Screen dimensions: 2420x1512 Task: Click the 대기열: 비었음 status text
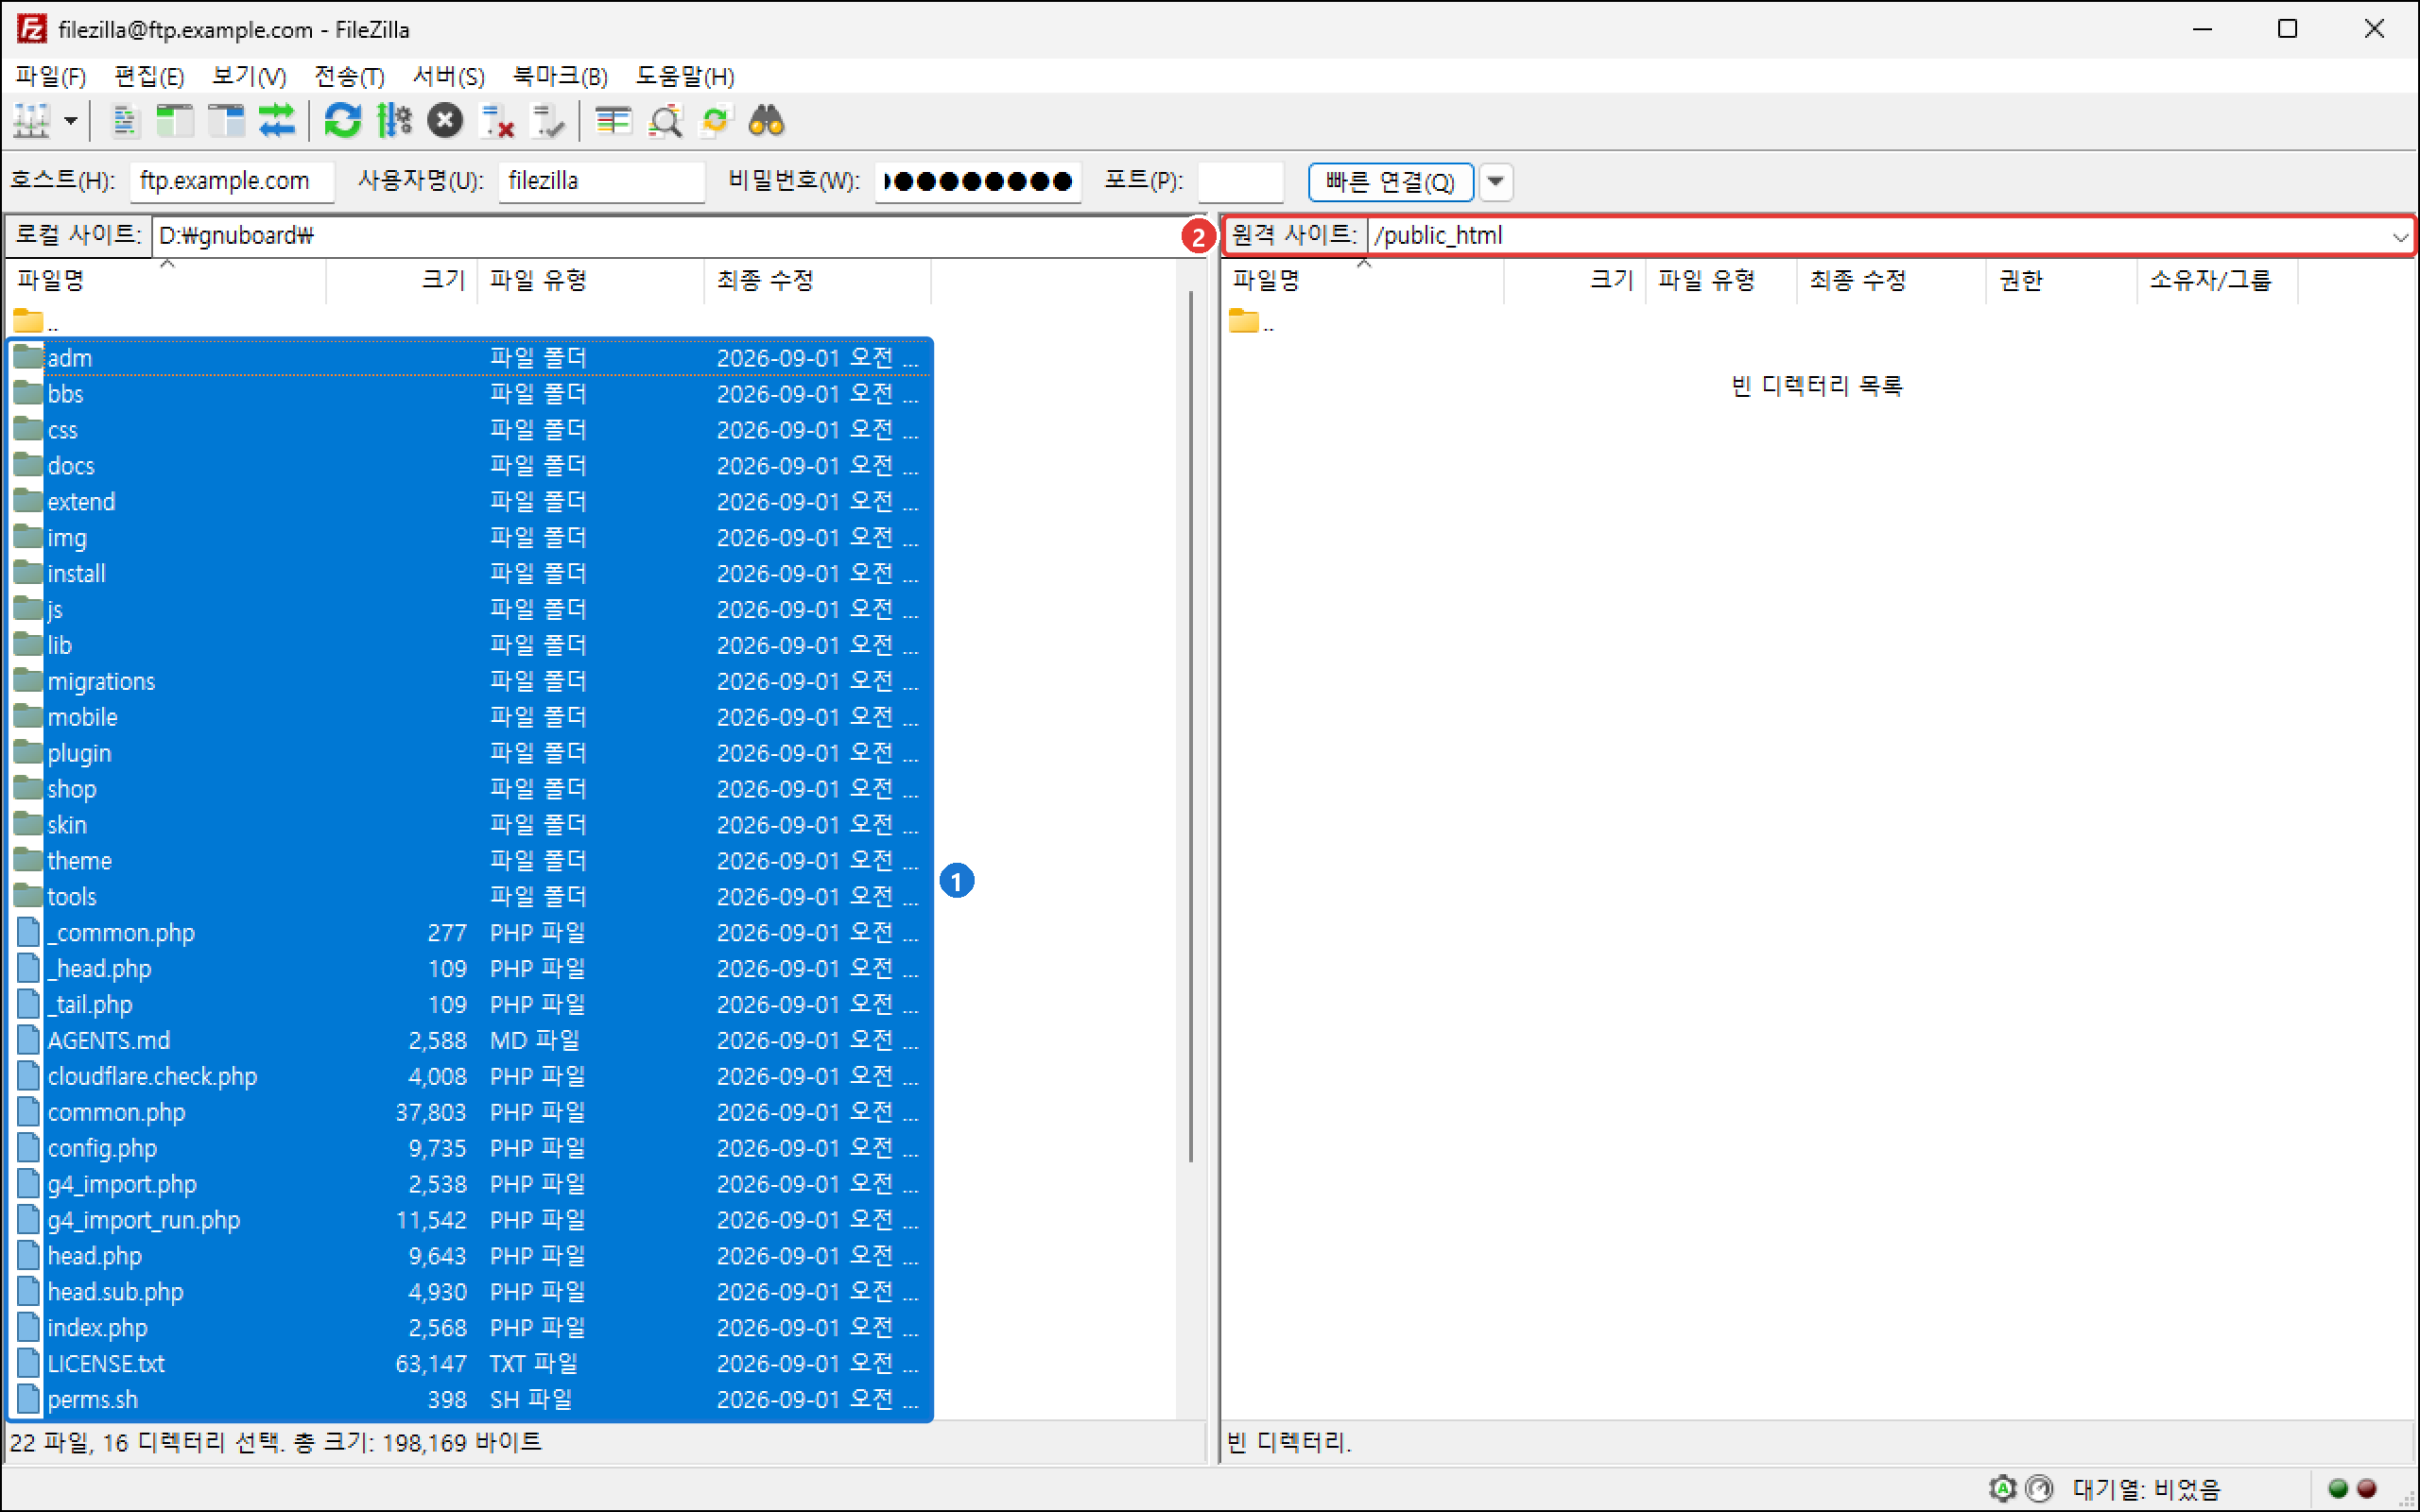pyautogui.click(x=2146, y=1489)
